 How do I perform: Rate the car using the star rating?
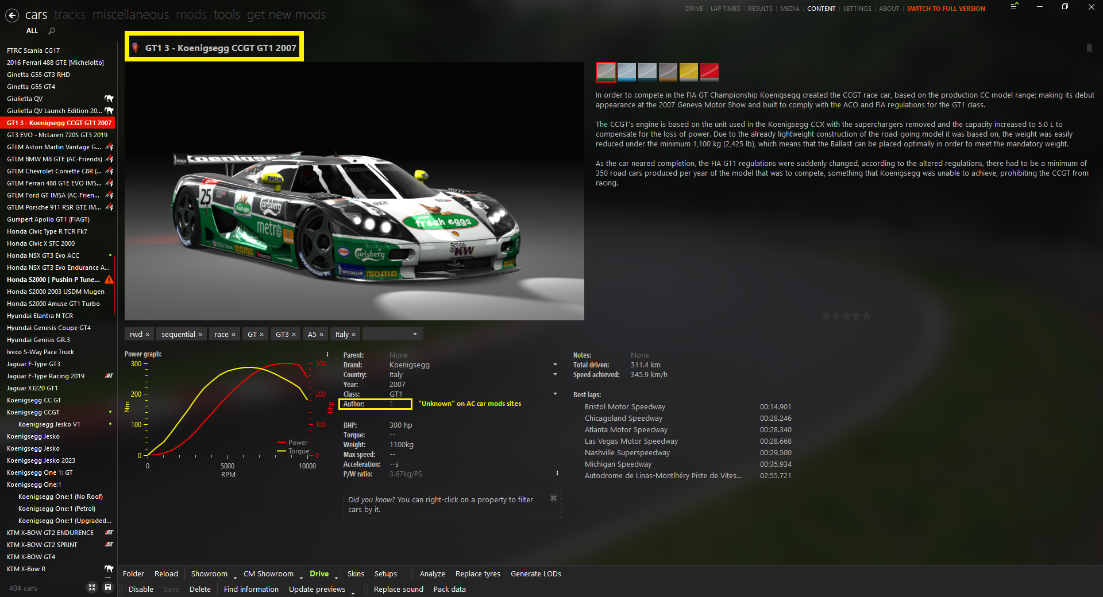[846, 316]
